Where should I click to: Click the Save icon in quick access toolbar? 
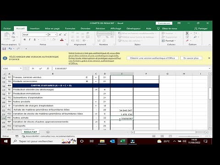[4, 49]
